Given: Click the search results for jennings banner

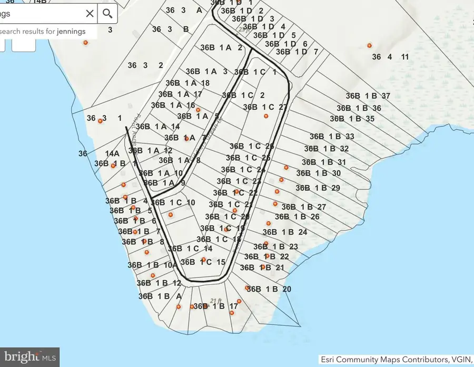Looking at the screenshot, I should coord(42,31).
